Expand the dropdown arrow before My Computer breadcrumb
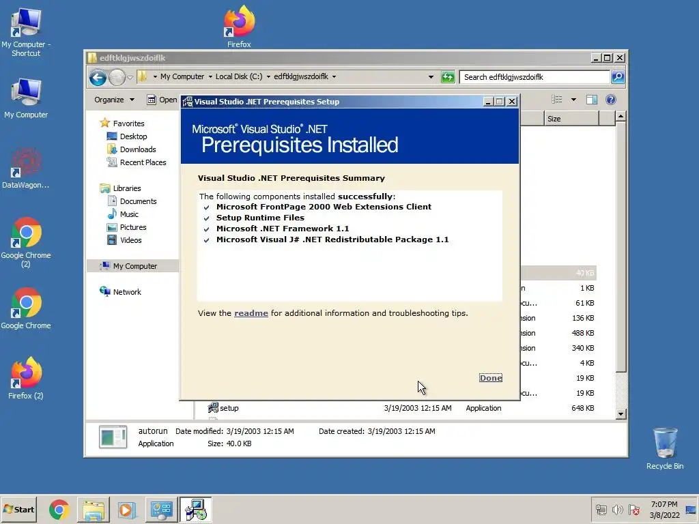Viewport: 699px width, 524px height. [x=155, y=76]
